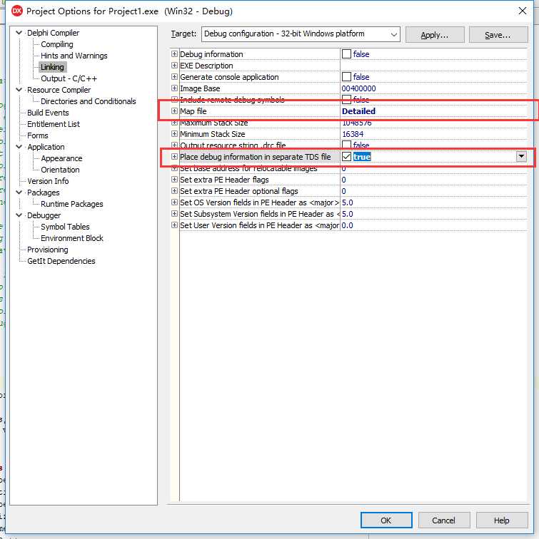The height and width of the screenshot is (539, 539).
Task: Select Entitlement List tree item
Action: [54, 124]
